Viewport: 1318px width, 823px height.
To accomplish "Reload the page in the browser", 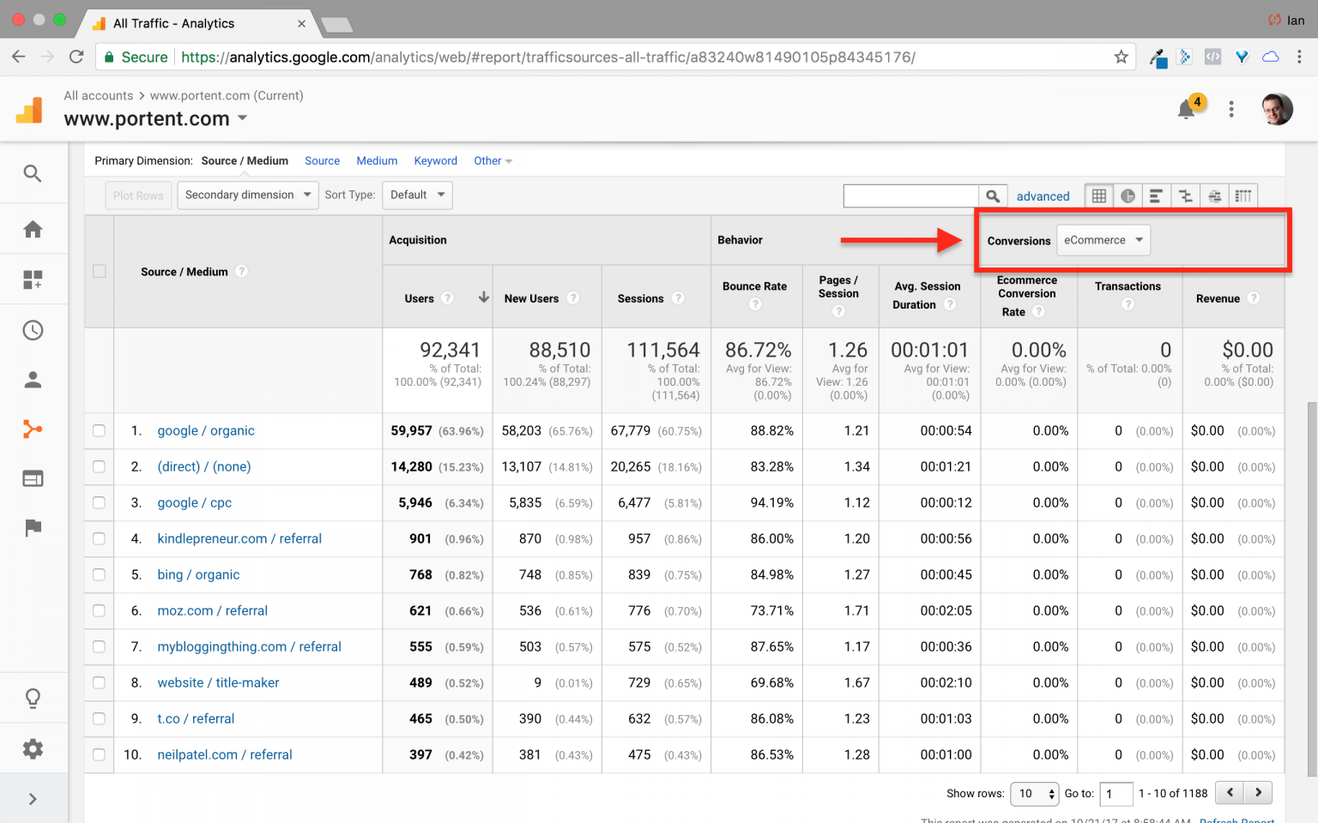I will (76, 57).
